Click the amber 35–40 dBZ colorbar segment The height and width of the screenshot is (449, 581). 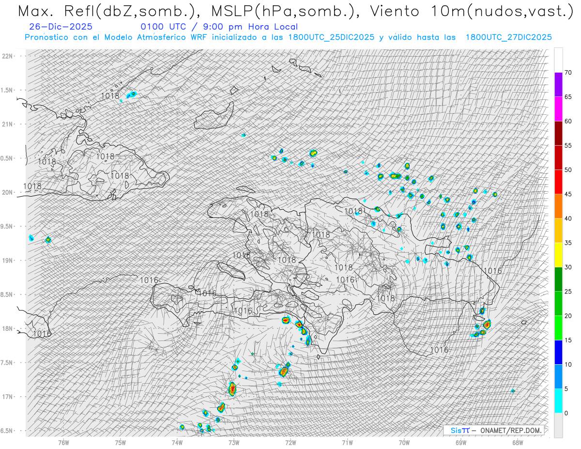(558, 231)
